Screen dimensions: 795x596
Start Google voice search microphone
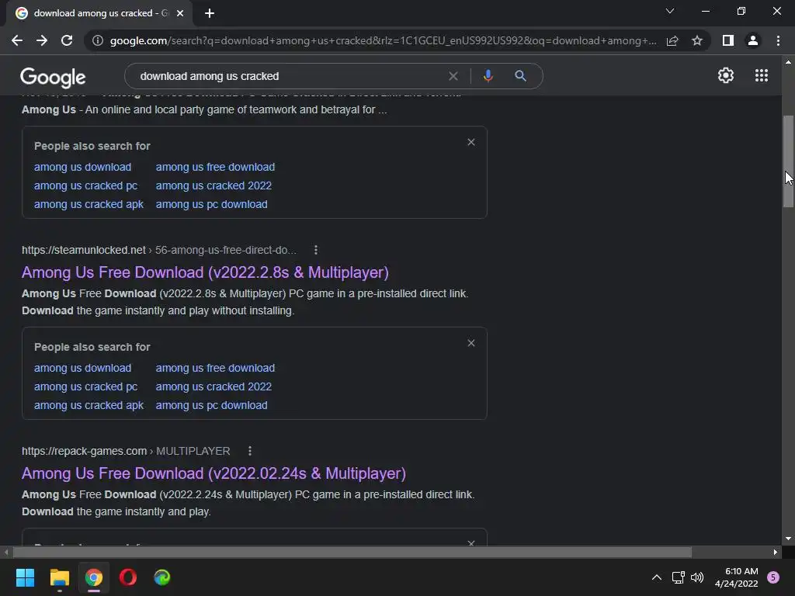pyautogui.click(x=488, y=76)
